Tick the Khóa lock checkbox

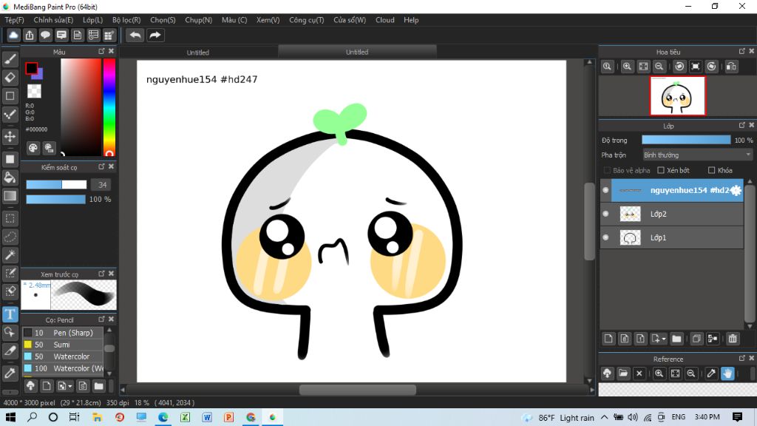tap(710, 171)
